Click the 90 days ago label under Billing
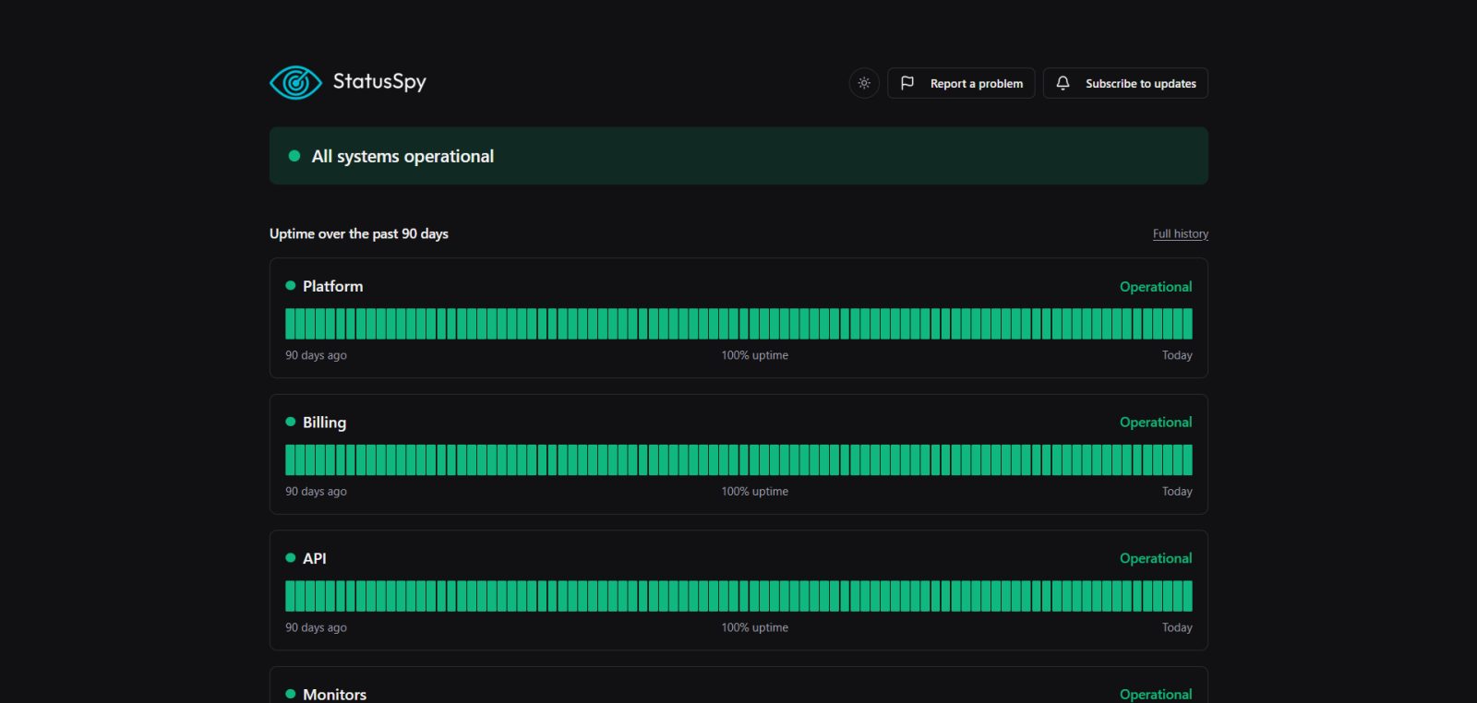 coord(316,492)
